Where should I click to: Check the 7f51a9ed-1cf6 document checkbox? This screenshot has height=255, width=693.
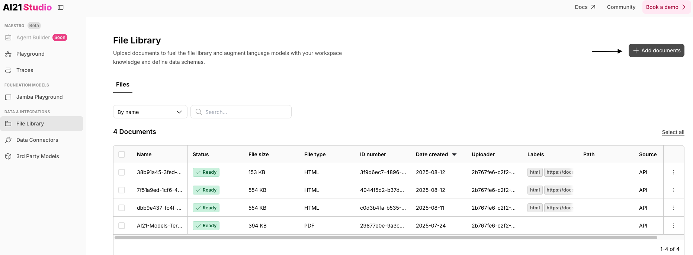[122, 190]
